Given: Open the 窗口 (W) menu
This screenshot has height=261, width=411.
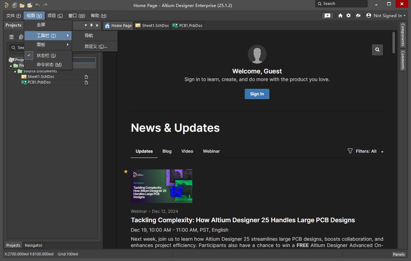Looking at the screenshot, I should (x=77, y=16).
